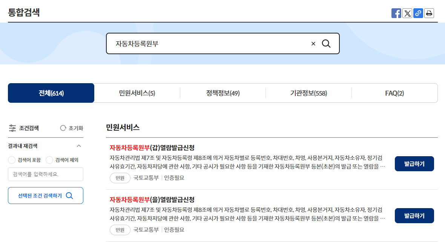Share the page on X

pos(407,13)
